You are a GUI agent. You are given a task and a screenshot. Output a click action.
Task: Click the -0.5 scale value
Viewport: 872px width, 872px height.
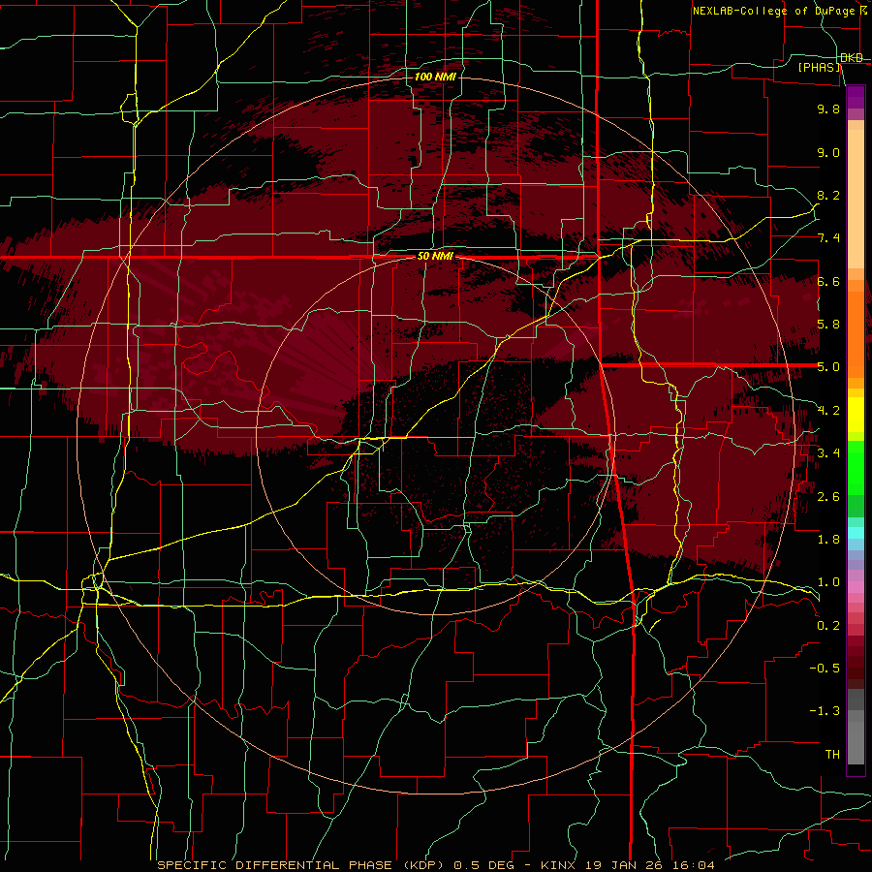click(825, 669)
